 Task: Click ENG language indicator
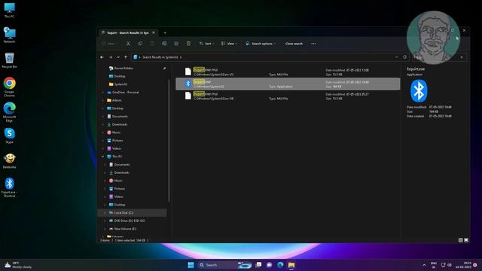point(434,265)
